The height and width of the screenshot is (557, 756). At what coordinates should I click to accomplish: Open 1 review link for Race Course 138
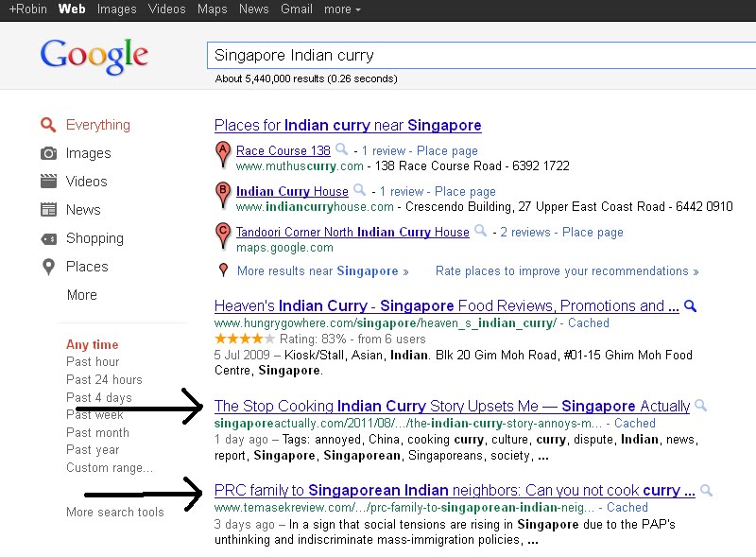(x=384, y=151)
